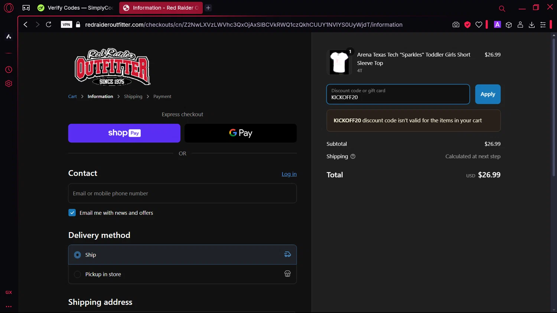Switch to Verify Codes — SimplyCodes tab
Image resolution: width=557 pixels, height=313 pixels.
click(76, 8)
